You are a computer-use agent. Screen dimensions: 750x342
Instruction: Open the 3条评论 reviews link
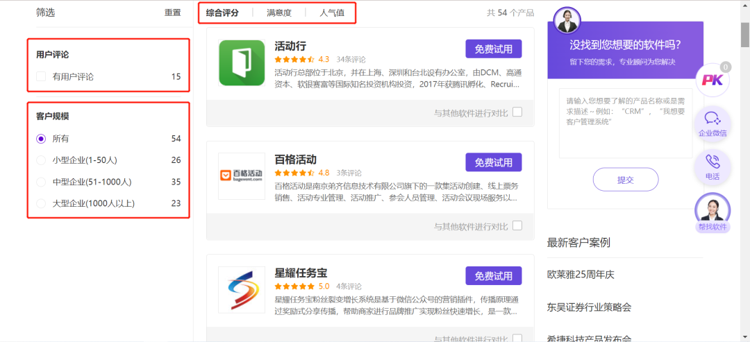(x=349, y=173)
